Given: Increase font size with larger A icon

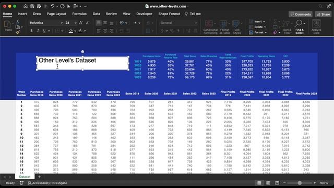Looking at the screenshot, I should coord(81,23).
